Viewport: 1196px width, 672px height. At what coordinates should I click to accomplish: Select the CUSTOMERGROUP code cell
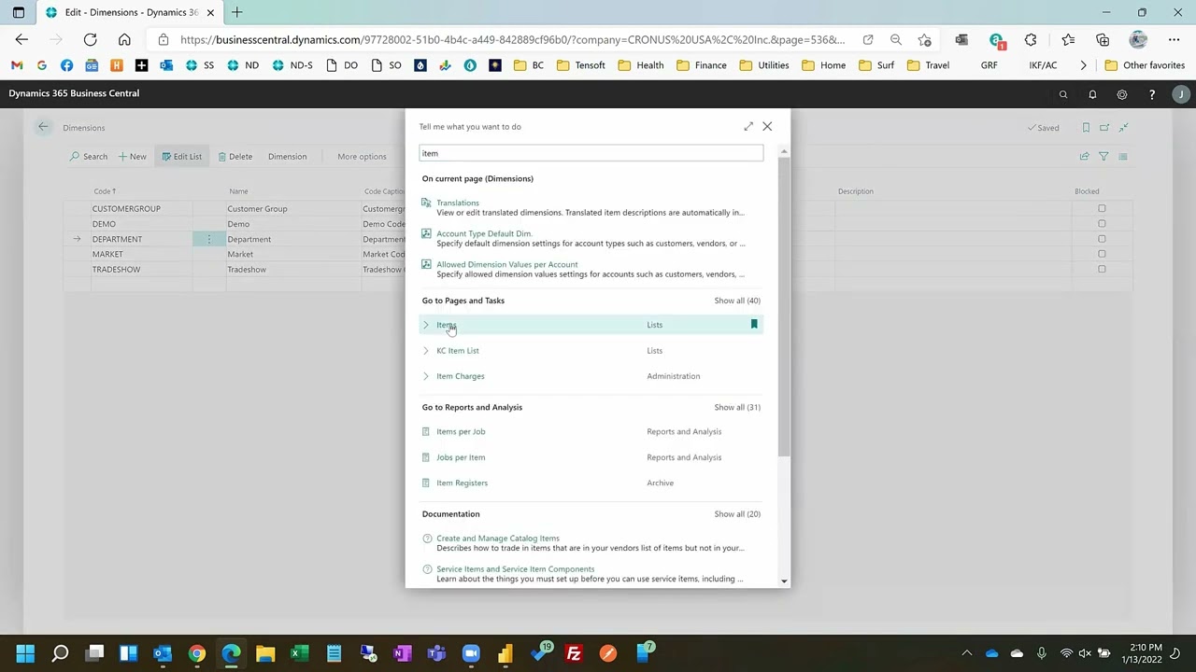point(141,209)
